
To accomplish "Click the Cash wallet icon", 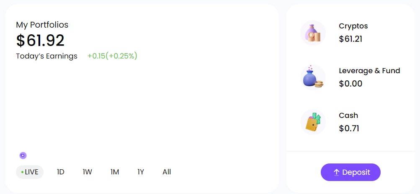I will pyautogui.click(x=313, y=122).
